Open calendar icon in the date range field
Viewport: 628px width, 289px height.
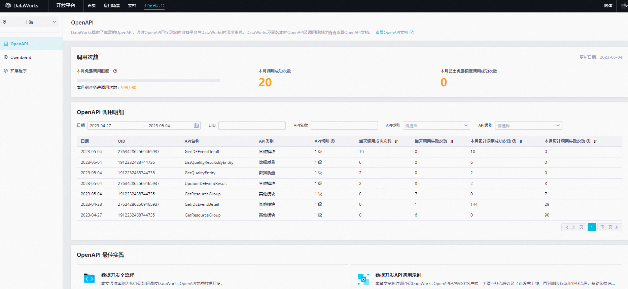pyautogui.click(x=196, y=126)
